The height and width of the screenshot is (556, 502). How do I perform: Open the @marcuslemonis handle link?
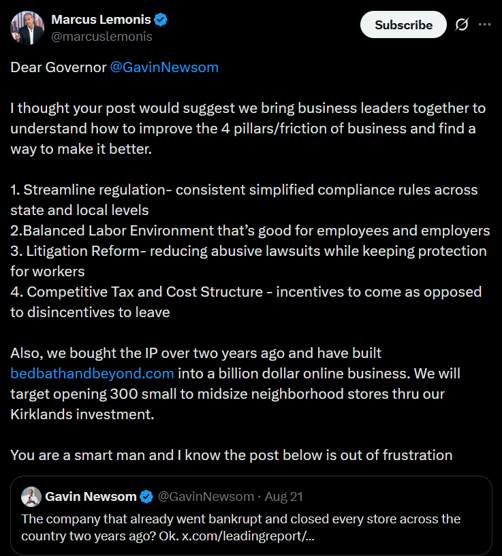tap(101, 37)
